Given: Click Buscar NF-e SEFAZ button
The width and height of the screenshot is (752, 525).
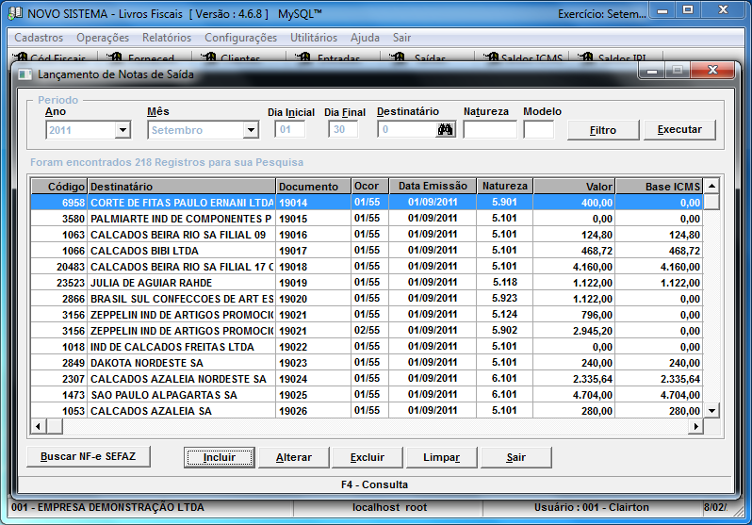Looking at the screenshot, I should [x=89, y=456].
